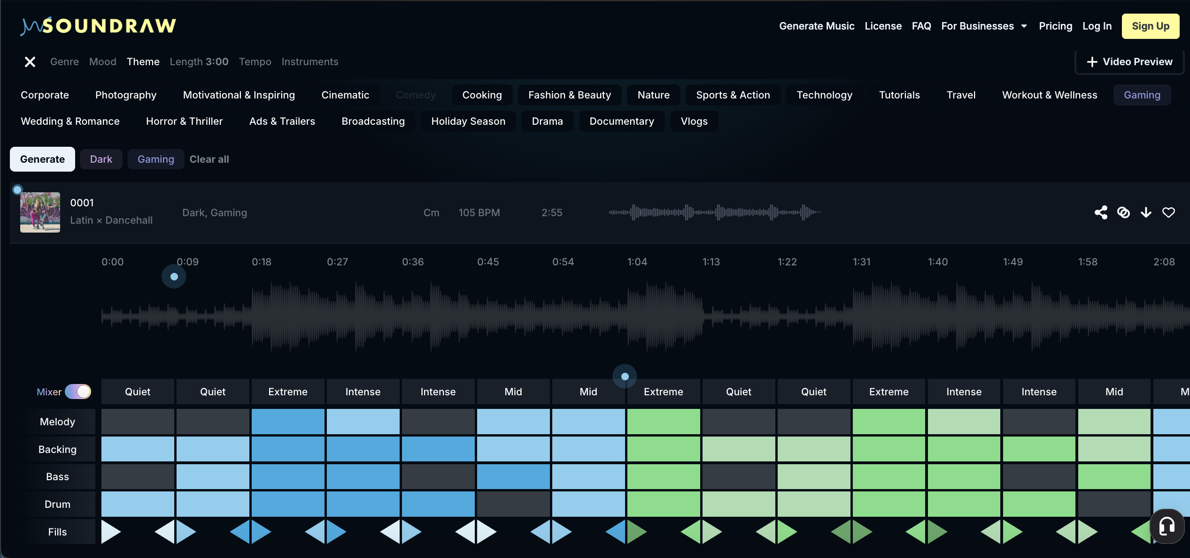Download track 0001 with arrow icon
Image resolution: width=1190 pixels, height=558 pixels.
(x=1146, y=212)
